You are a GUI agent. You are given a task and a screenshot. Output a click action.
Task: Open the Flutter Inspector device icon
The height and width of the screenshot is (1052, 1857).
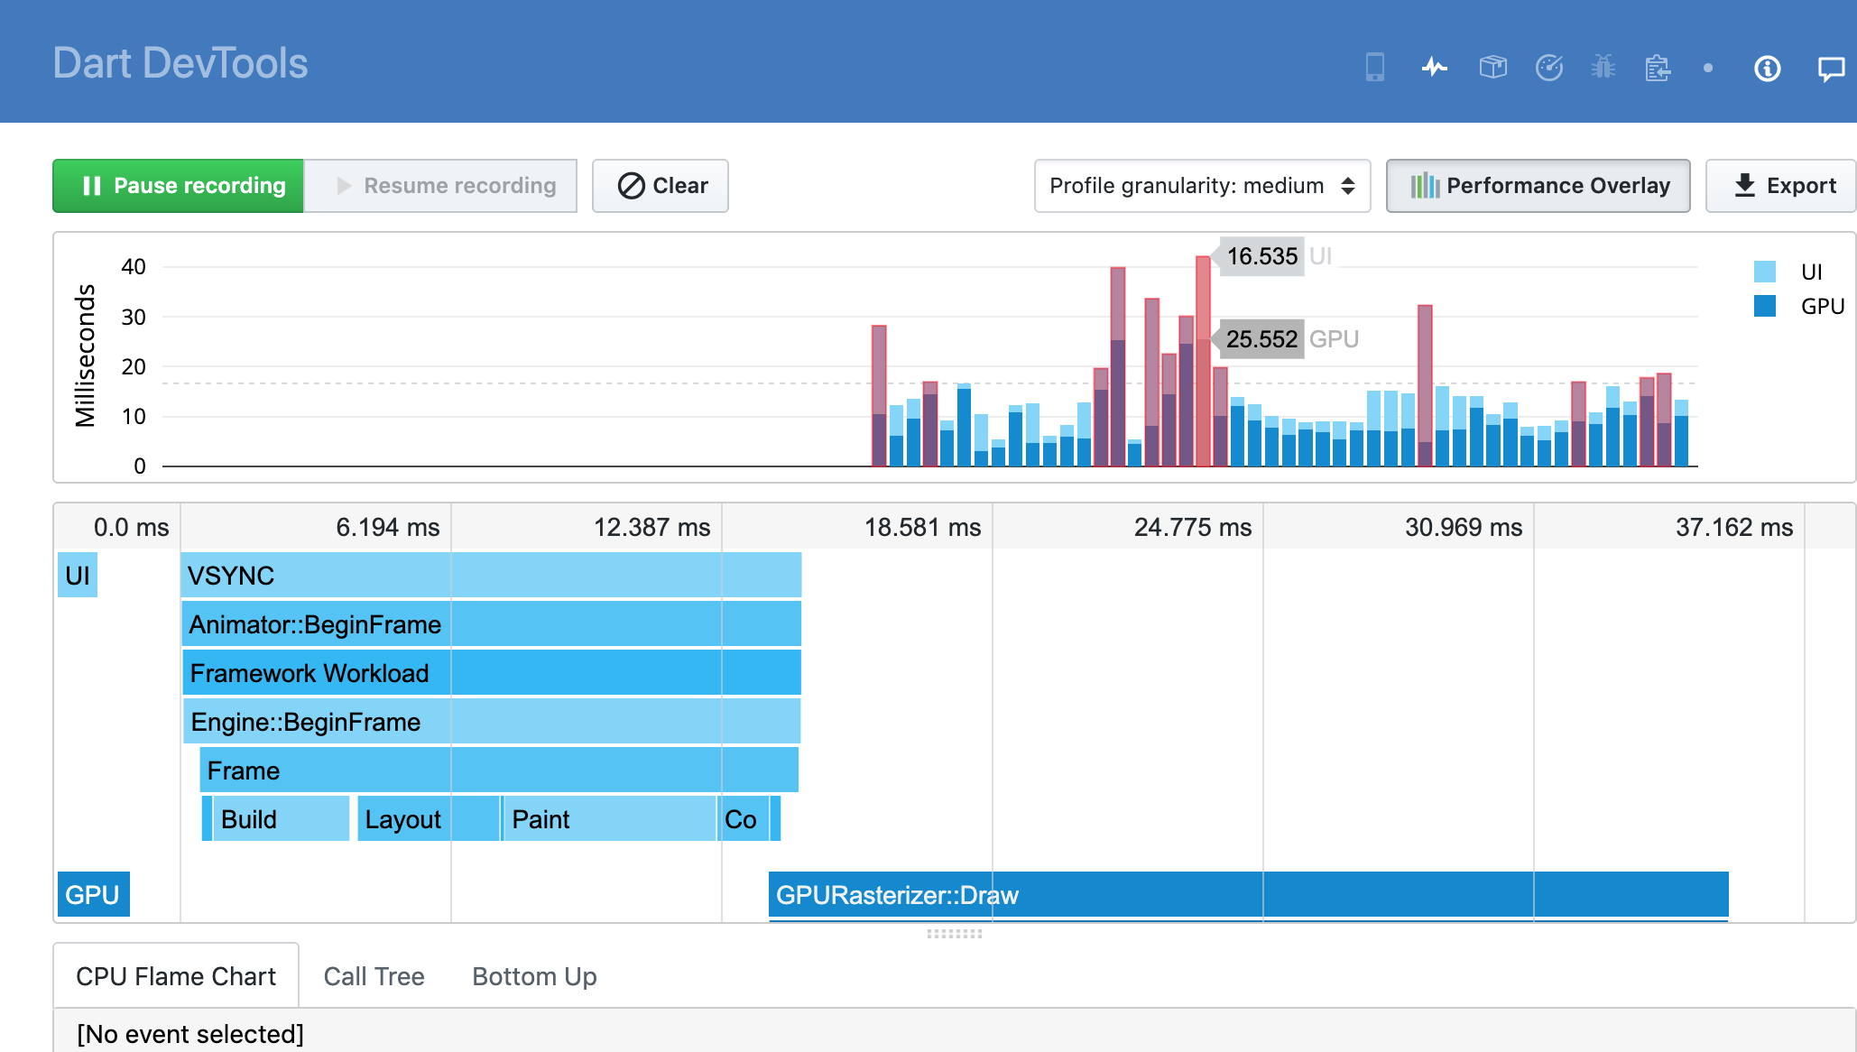tap(1373, 68)
